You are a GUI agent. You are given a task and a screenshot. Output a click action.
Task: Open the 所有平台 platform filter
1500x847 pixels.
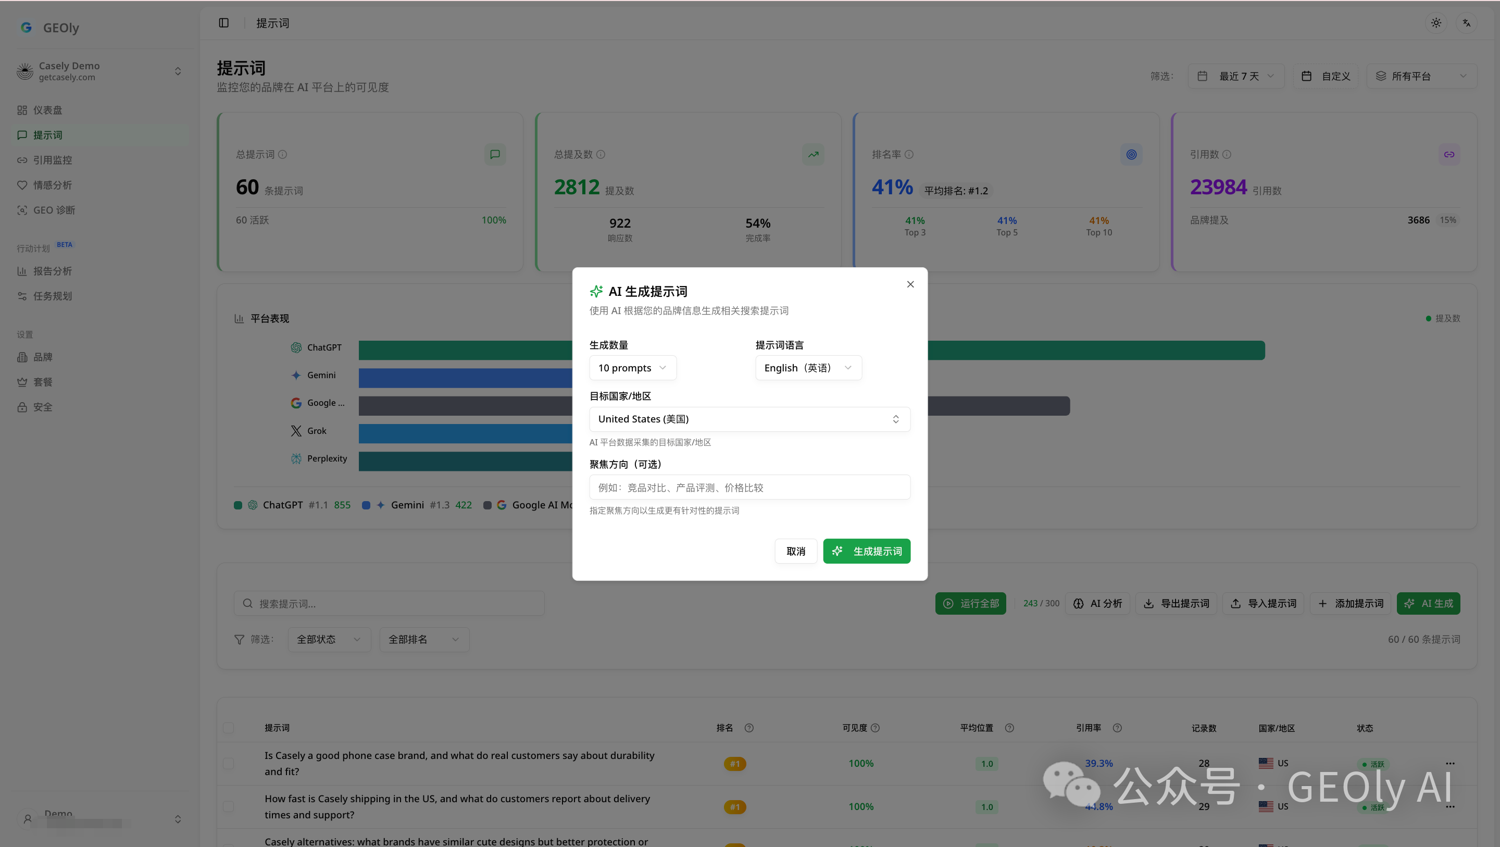pos(1421,76)
